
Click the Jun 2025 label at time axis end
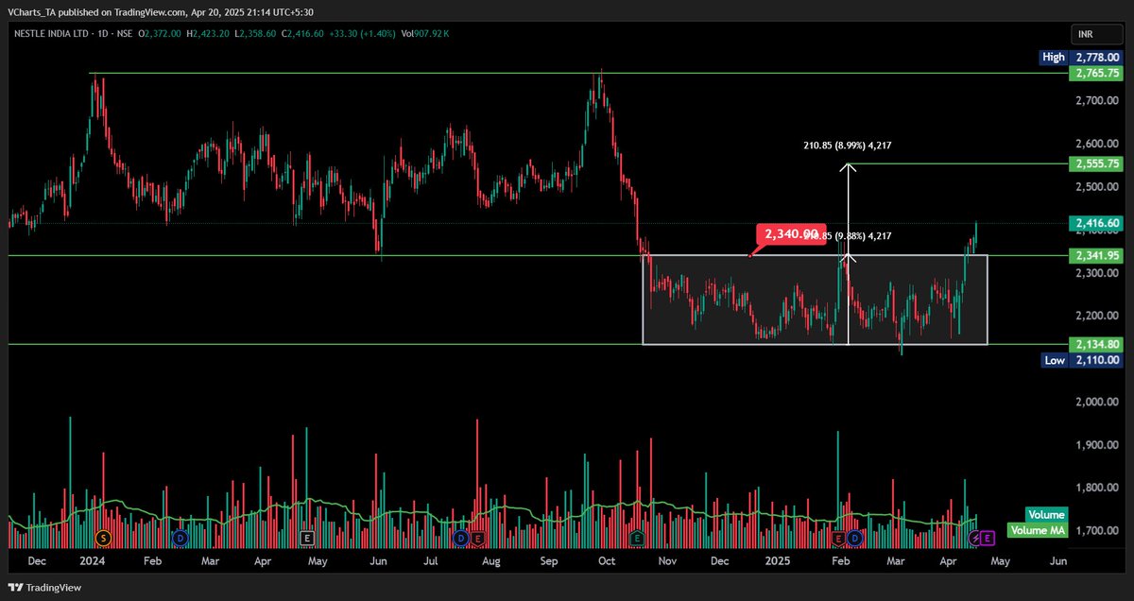(x=1058, y=561)
